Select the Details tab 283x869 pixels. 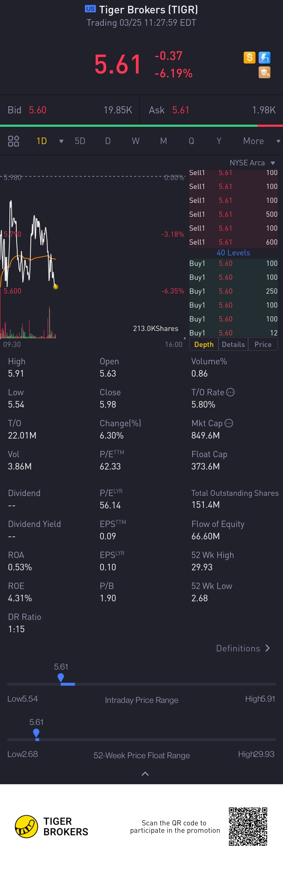[233, 344]
